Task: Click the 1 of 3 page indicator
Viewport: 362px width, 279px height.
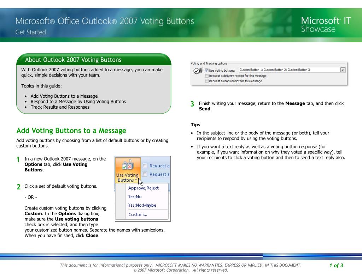Action: (x=336, y=265)
